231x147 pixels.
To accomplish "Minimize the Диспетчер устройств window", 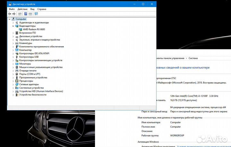I will tap(134, 4).
